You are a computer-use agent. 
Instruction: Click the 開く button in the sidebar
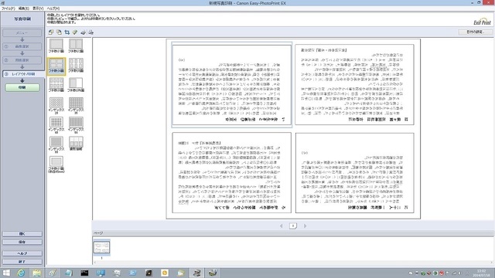point(22,234)
